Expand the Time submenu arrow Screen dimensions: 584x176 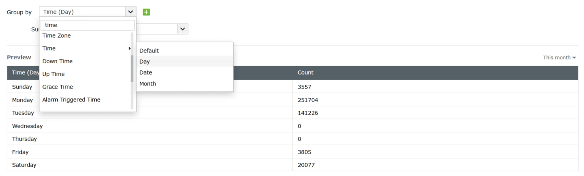click(129, 49)
